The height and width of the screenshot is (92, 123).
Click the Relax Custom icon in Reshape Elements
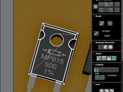(111, 47)
